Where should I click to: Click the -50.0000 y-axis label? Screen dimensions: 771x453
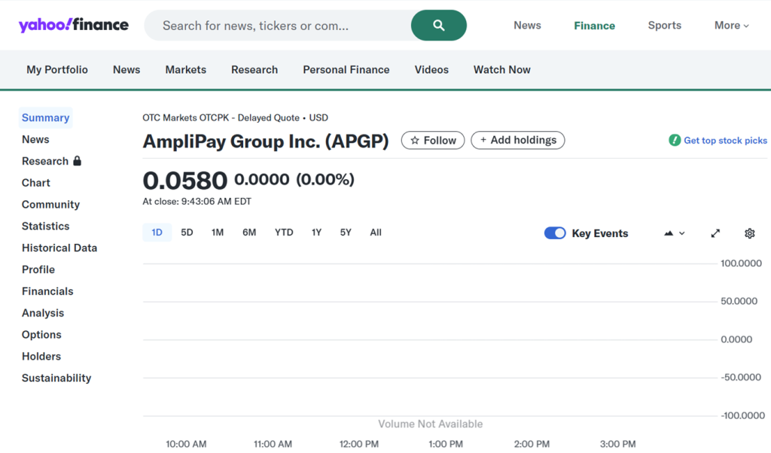[741, 377]
